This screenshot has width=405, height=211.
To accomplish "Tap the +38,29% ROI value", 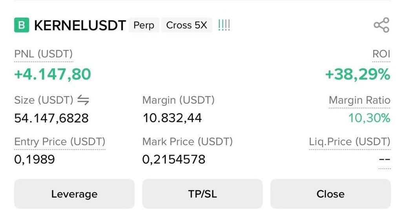I will [x=358, y=74].
